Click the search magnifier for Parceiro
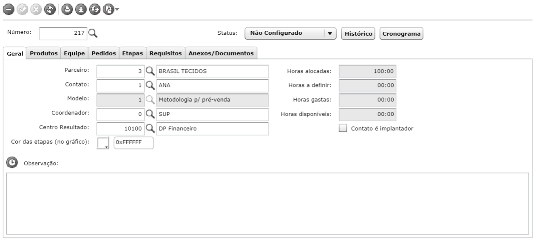The image size is (534, 240). tap(150, 71)
